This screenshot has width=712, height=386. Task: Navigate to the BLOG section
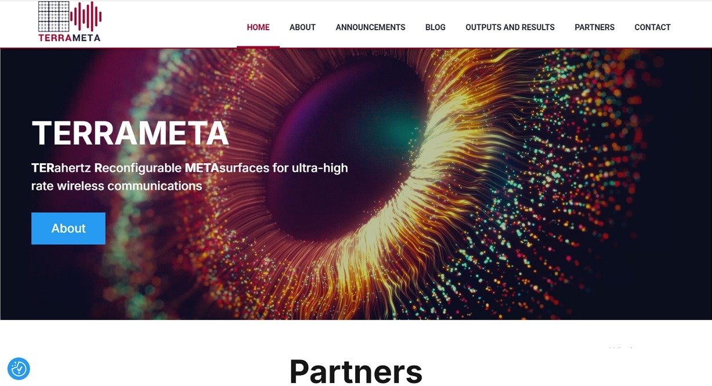coord(435,27)
